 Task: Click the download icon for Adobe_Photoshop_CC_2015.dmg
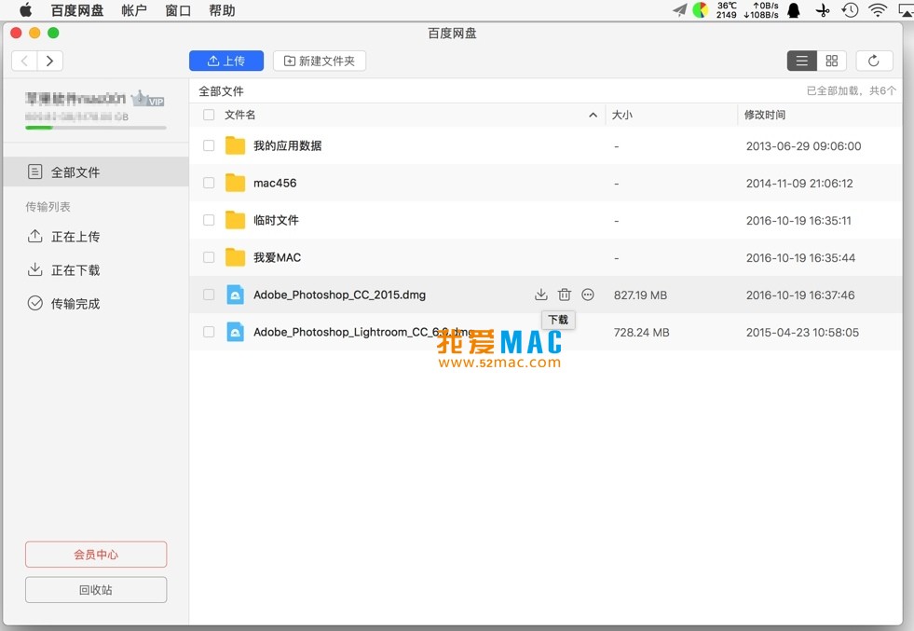tap(541, 295)
